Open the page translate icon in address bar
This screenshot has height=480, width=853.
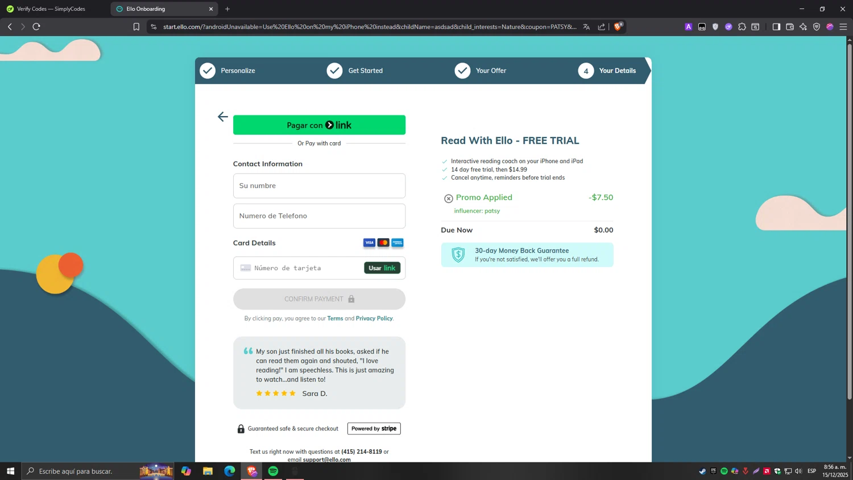point(586,27)
